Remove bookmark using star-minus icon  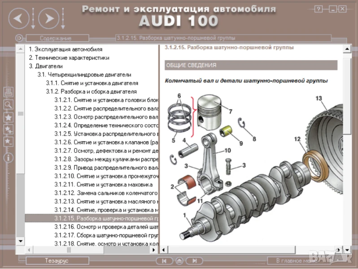pyautogui.click(x=8, y=142)
